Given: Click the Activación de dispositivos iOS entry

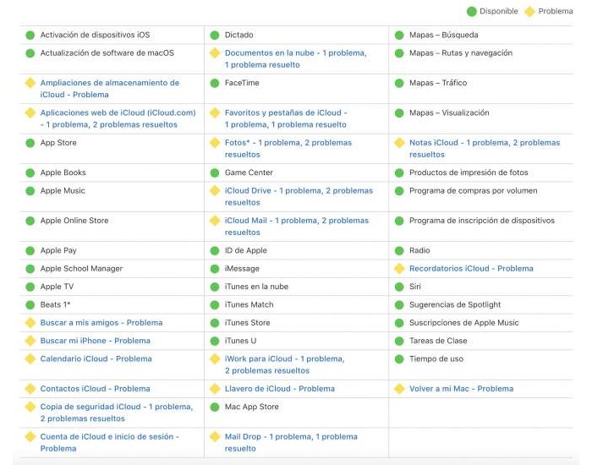Looking at the screenshot, I should 95,35.
